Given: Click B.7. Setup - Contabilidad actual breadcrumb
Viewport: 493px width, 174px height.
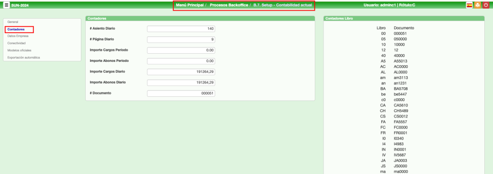Looking at the screenshot, I should [283, 5].
